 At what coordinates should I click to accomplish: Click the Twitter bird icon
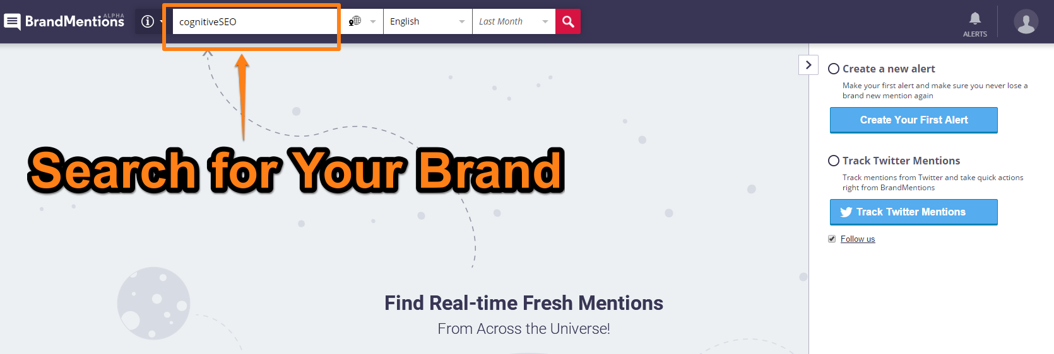point(846,212)
